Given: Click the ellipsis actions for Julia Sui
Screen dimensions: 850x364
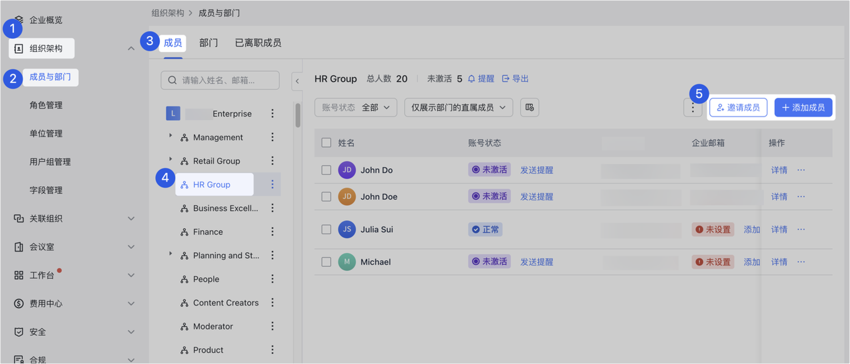Looking at the screenshot, I should pos(801,229).
